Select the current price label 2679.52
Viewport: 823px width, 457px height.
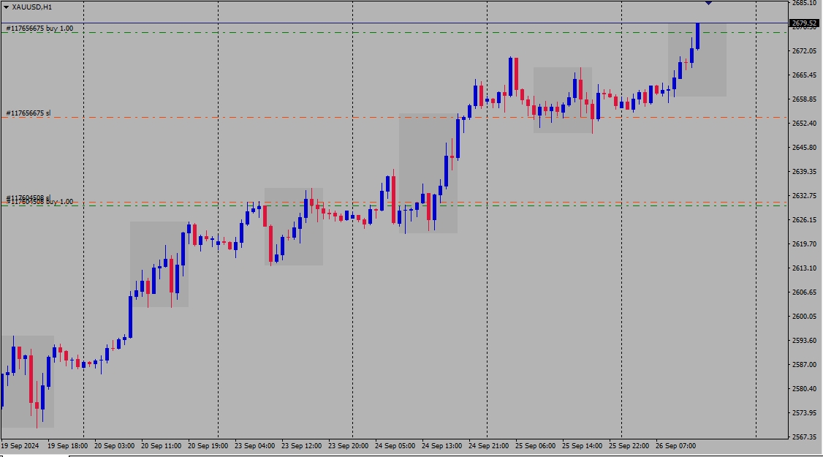pos(804,23)
